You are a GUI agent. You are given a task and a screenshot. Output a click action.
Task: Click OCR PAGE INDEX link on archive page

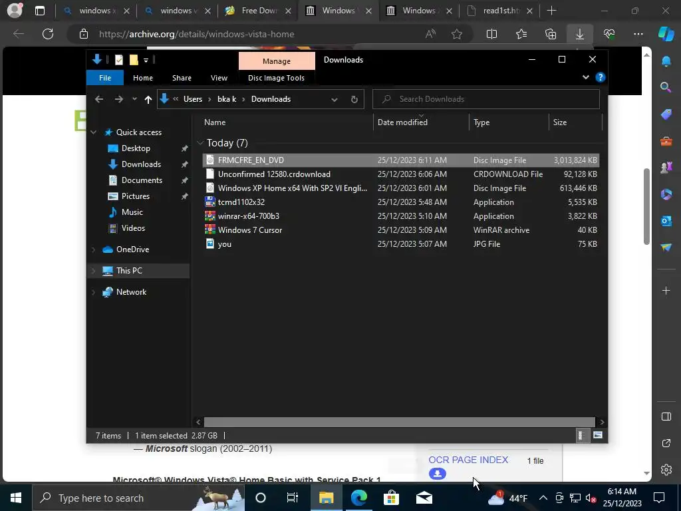click(468, 460)
